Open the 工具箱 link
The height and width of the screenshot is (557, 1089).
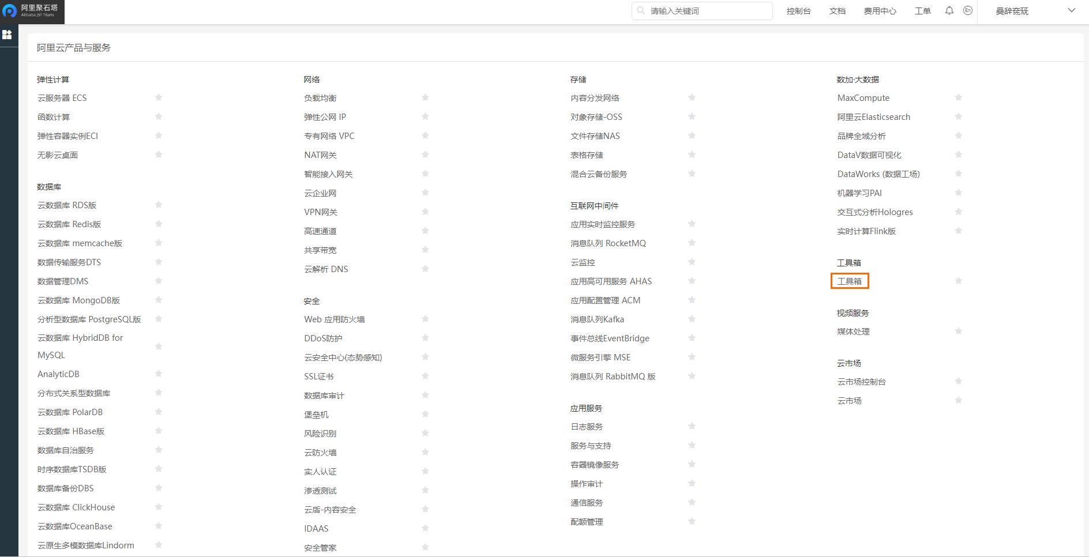(850, 281)
